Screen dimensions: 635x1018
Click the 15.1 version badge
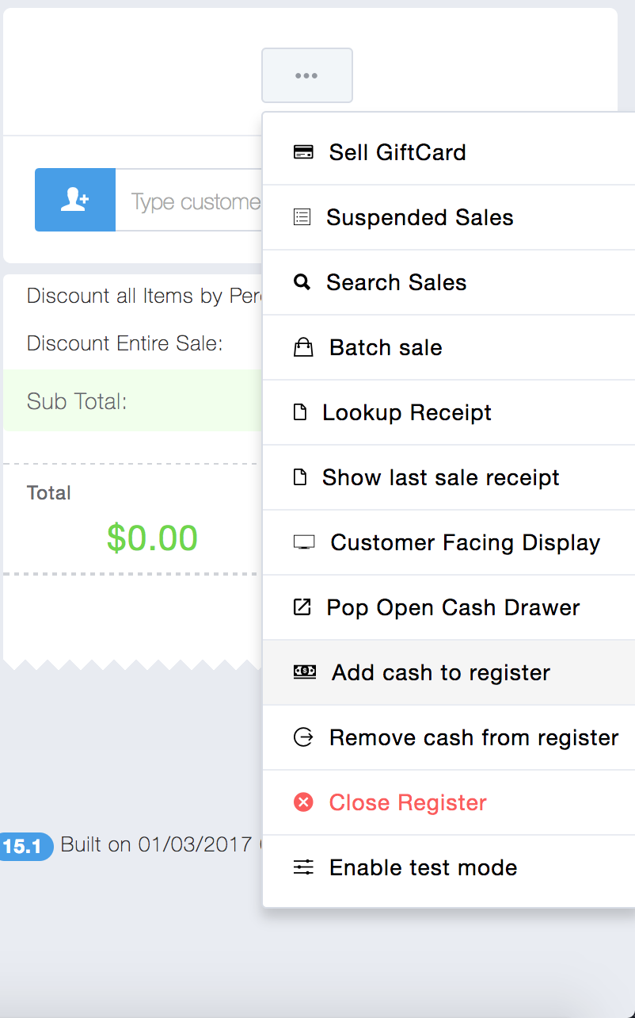point(24,846)
